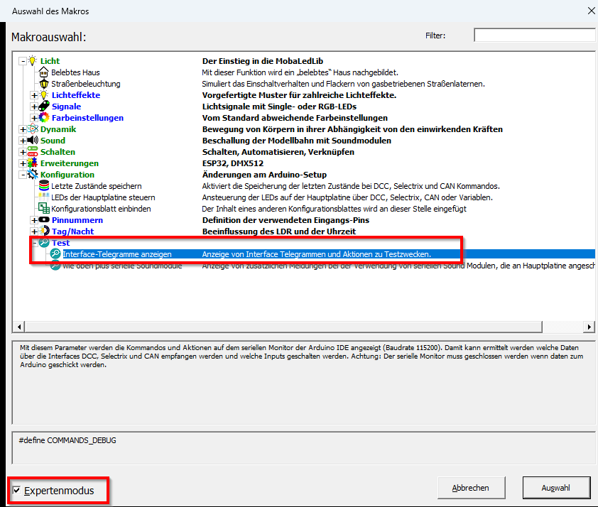Expand the Dynamik category

23,129
